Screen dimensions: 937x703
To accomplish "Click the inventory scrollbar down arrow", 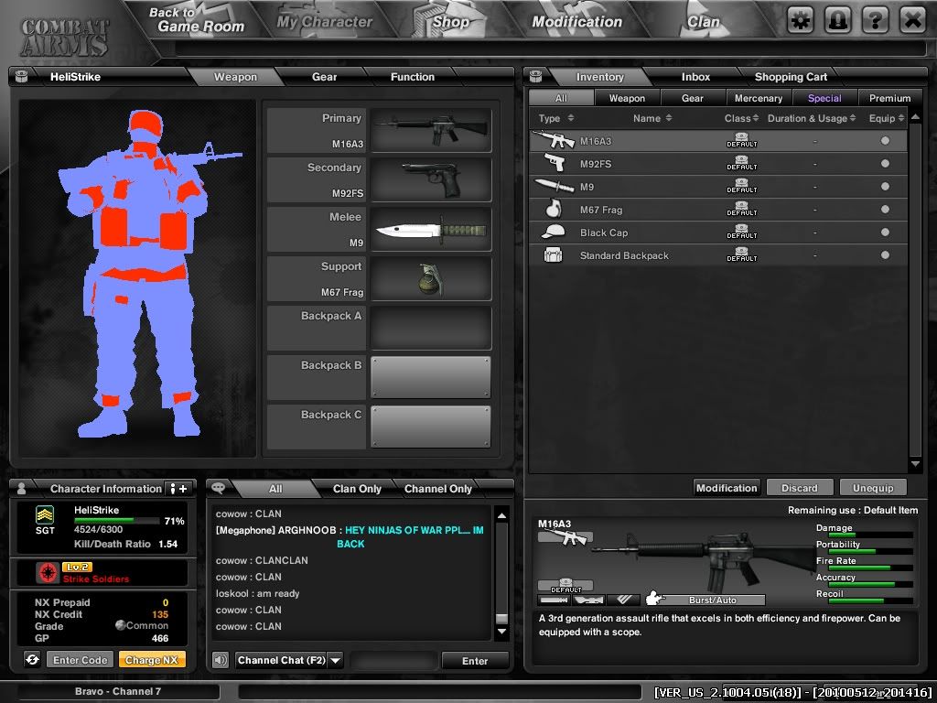I will tap(915, 464).
